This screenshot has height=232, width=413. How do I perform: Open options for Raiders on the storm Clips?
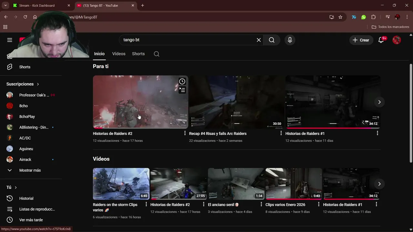(x=146, y=205)
